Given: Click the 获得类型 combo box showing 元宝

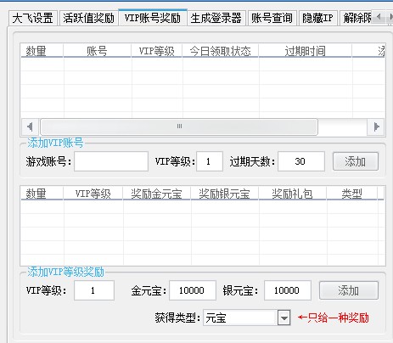Looking at the screenshot, I should [247, 318].
